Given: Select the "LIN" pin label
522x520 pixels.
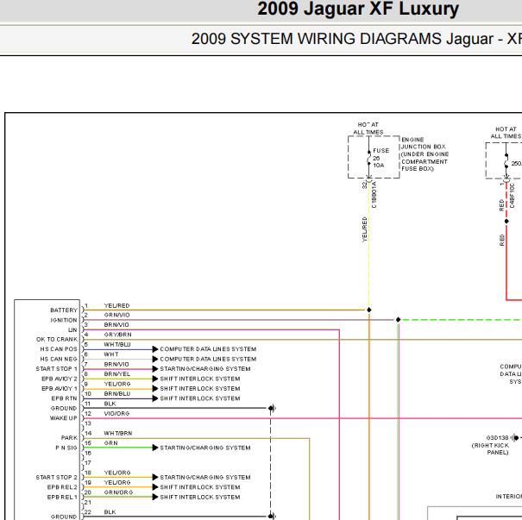Looking at the screenshot, I should click(72, 329).
